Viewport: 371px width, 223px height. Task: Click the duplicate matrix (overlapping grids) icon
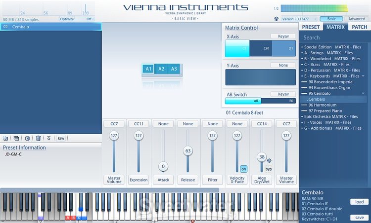point(16,138)
